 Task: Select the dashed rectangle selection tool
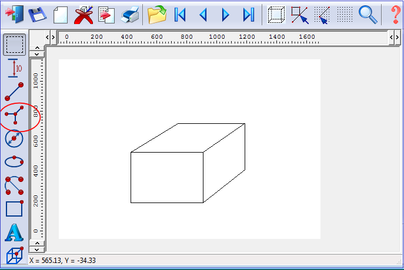tap(15, 45)
